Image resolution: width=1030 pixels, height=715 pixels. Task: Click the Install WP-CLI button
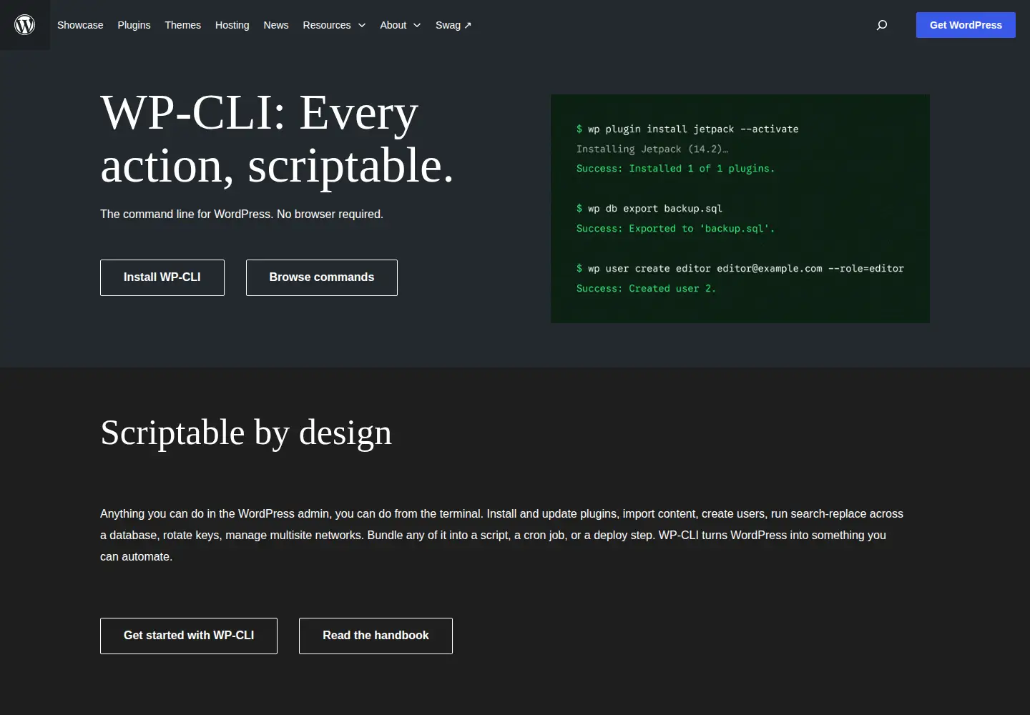162,277
